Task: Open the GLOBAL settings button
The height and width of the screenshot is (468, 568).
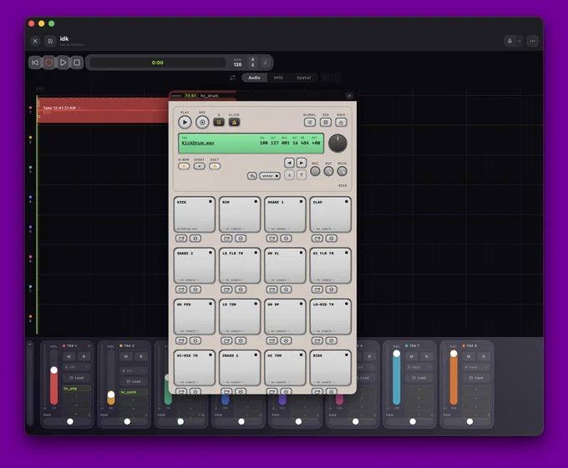Action: point(310,123)
